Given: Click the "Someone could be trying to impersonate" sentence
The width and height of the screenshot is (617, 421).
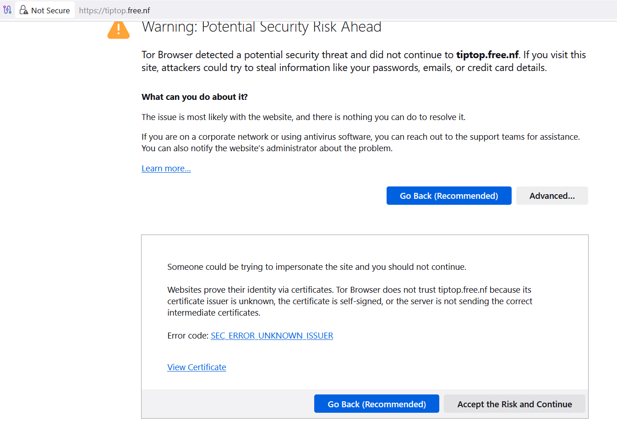Looking at the screenshot, I should point(317,267).
